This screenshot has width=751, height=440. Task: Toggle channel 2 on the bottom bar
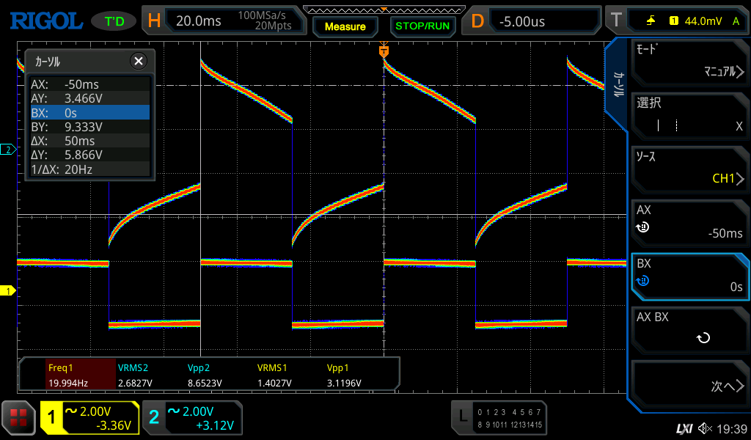[x=191, y=418]
